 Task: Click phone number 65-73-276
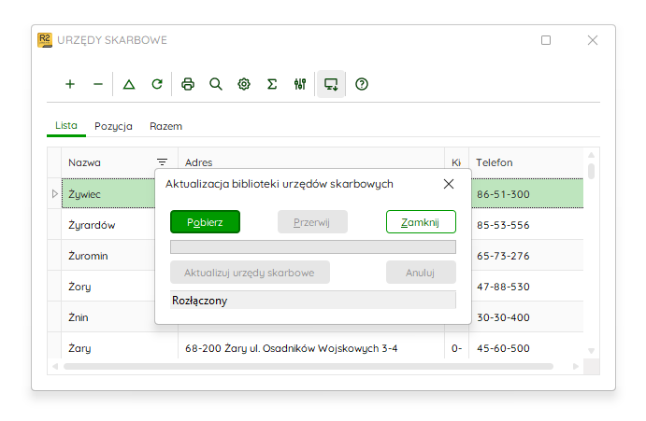503,256
